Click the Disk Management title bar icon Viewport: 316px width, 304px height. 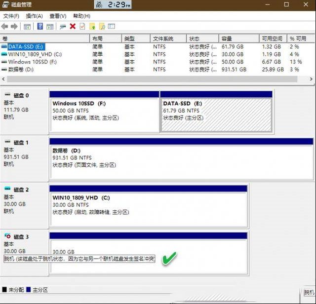click(5, 4)
